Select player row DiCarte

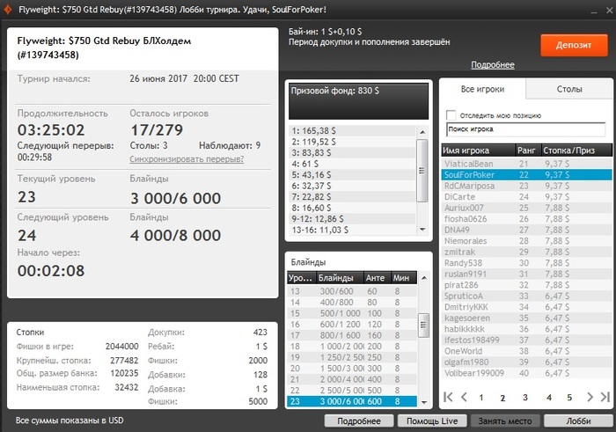point(527,197)
